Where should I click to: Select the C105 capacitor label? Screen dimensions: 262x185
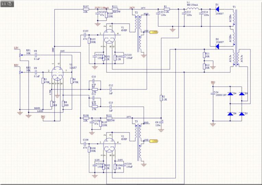point(86,31)
